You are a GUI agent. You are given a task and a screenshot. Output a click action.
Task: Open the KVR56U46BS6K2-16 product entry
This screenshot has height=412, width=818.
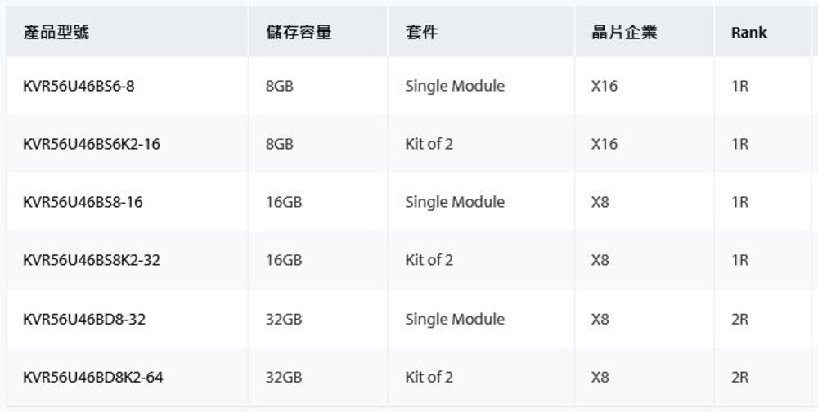click(92, 144)
